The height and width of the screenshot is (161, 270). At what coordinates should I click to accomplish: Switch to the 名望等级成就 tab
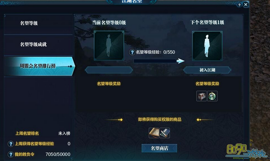pyautogui.click(x=38, y=45)
